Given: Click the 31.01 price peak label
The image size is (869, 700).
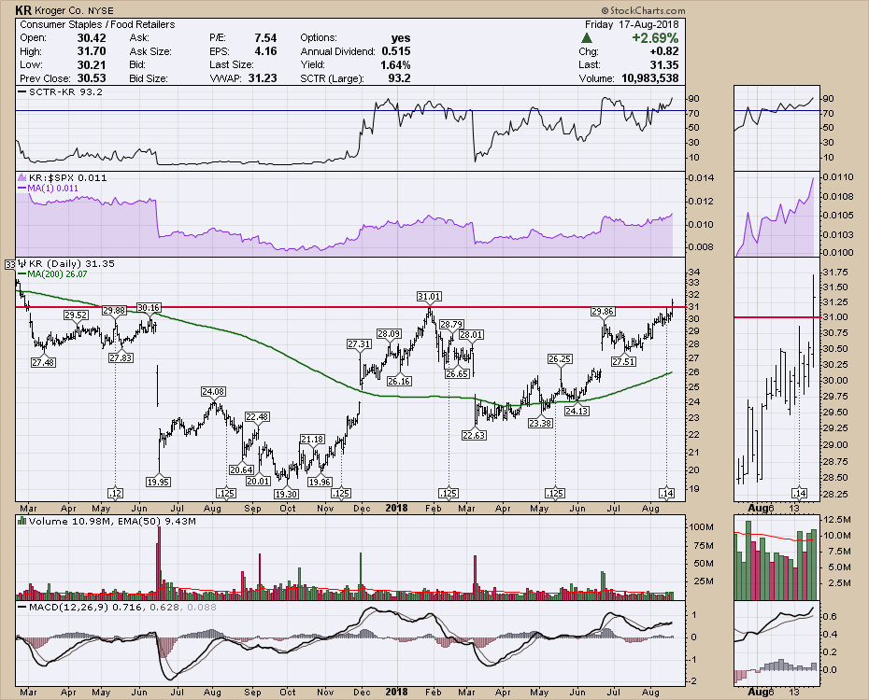Looking at the screenshot, I should click(x=429, y=297).
